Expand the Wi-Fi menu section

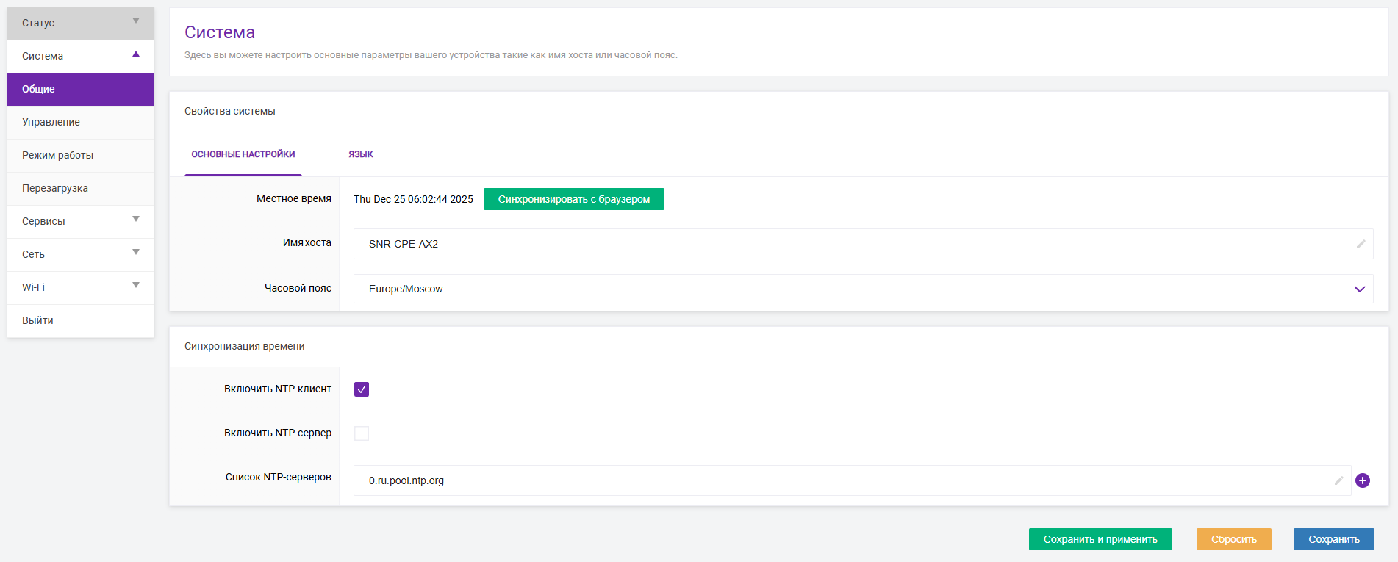click(81, 287)
